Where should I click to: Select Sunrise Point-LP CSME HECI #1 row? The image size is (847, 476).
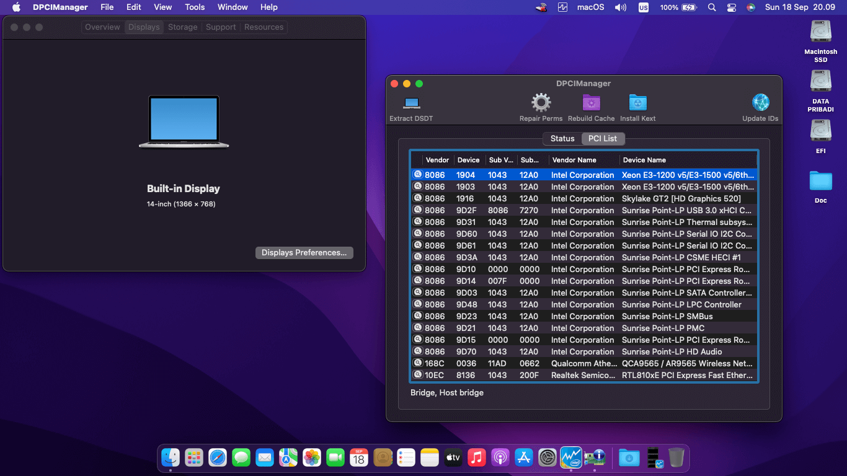(x=583, y=257)
